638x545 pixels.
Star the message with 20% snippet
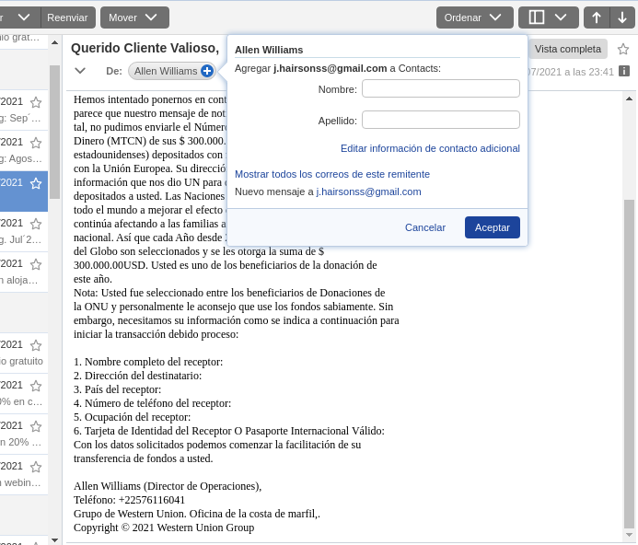tap(36, 426)
